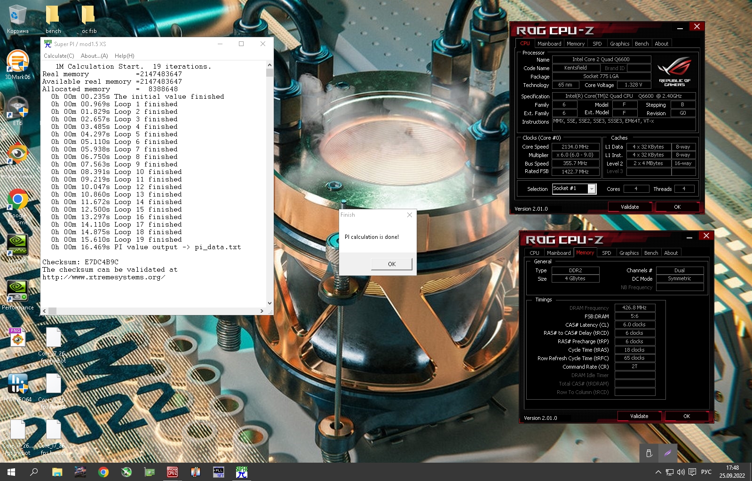Open Chrome from the taskbar

pyautogui.click(x=103, y=472)
